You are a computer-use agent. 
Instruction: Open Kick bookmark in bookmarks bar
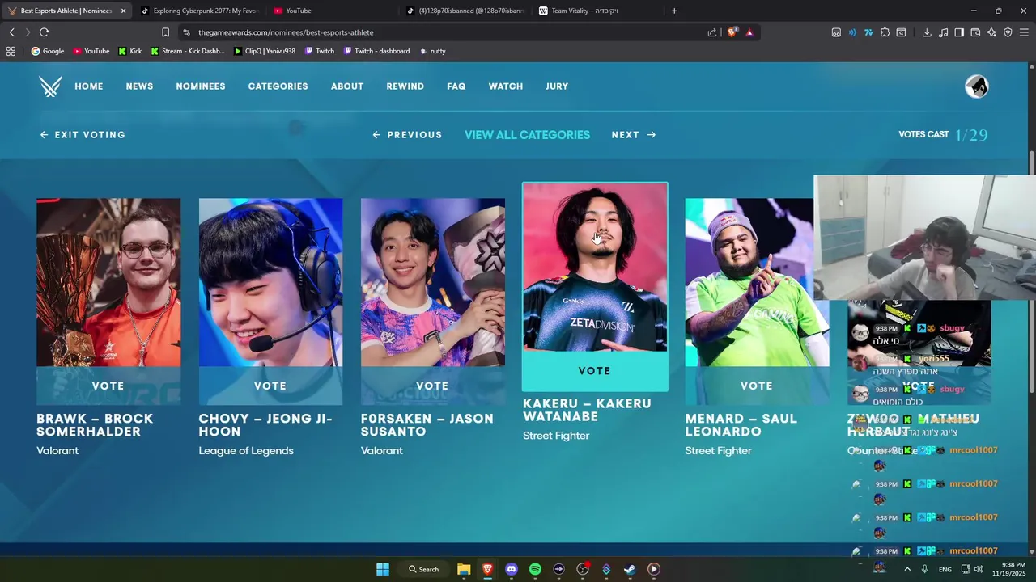point(129,51)
